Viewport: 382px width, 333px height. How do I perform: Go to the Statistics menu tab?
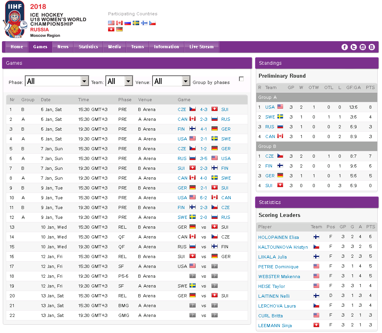[88, 47]
